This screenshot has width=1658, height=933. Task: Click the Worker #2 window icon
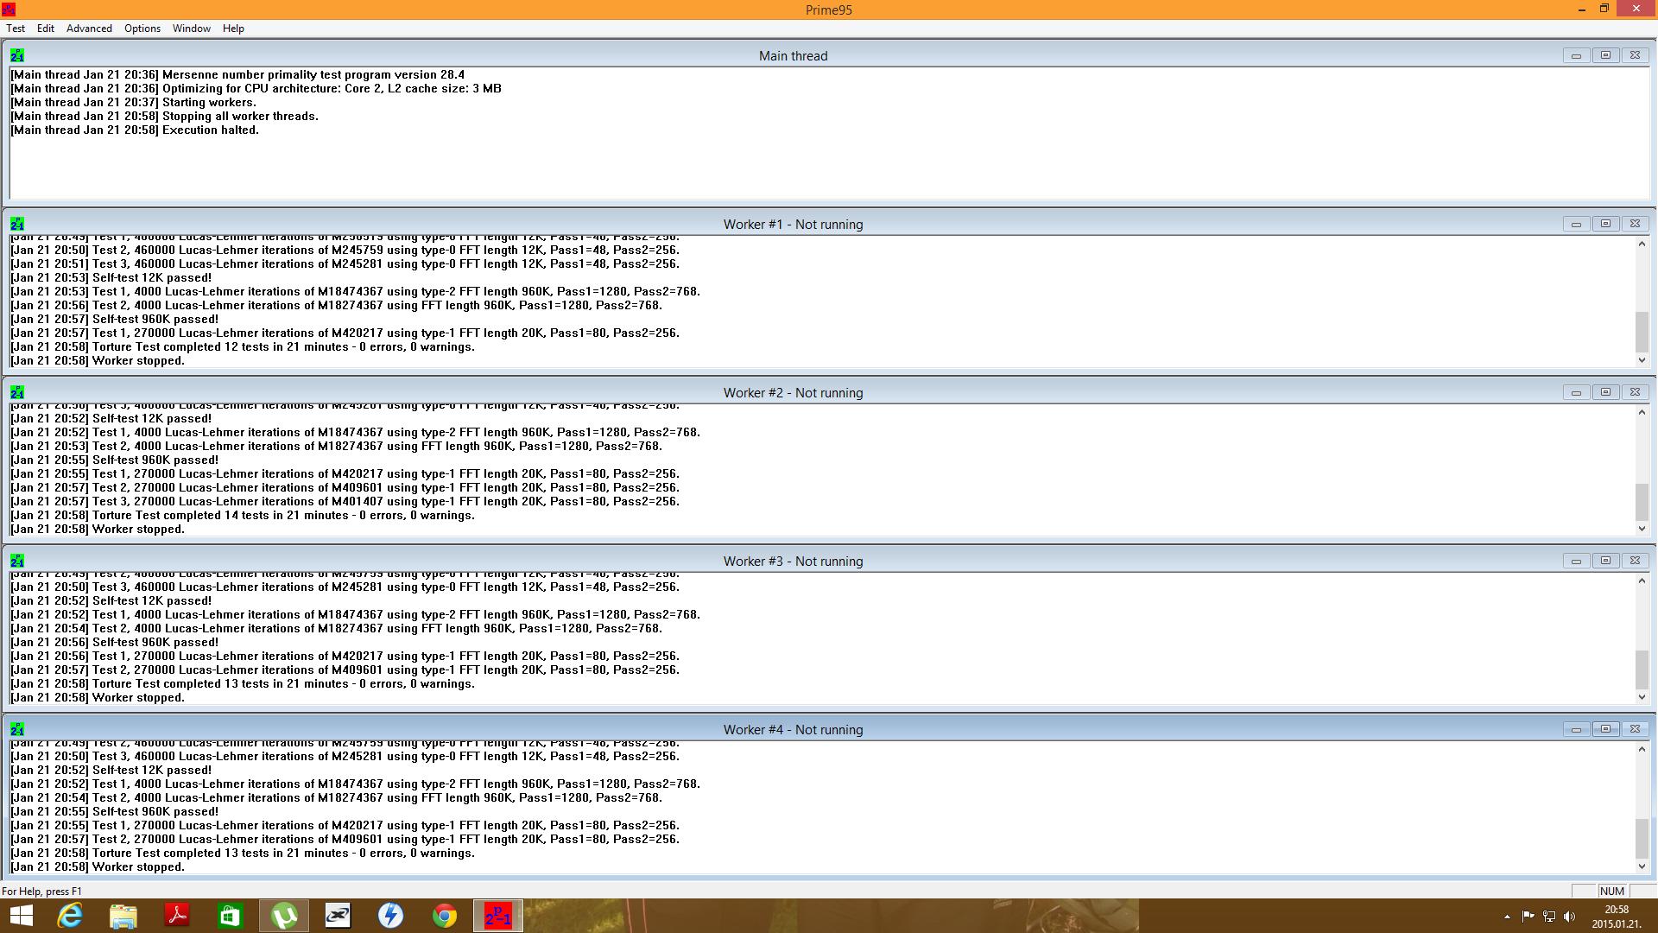tap(17, 392)
